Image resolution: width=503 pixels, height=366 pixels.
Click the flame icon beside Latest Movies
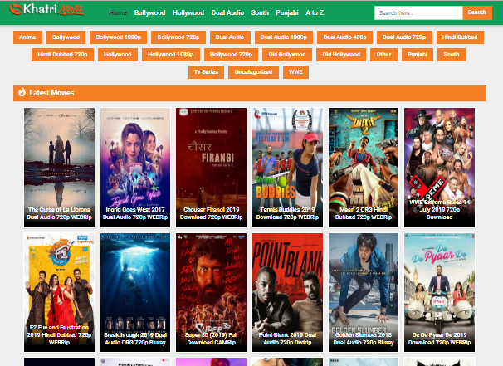coord(22,93)
